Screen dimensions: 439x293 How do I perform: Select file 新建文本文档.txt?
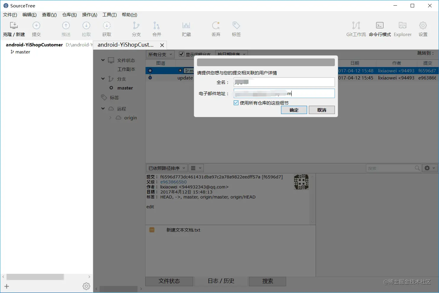(x=183, y=230)
